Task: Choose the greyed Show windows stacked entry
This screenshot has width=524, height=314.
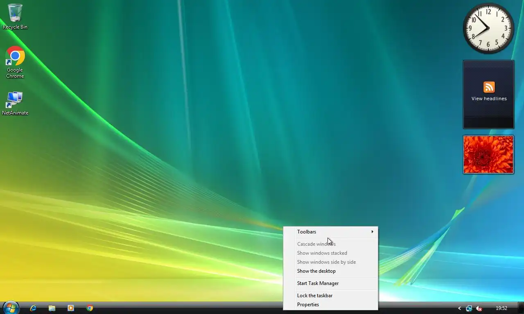Action: point(331,253)
